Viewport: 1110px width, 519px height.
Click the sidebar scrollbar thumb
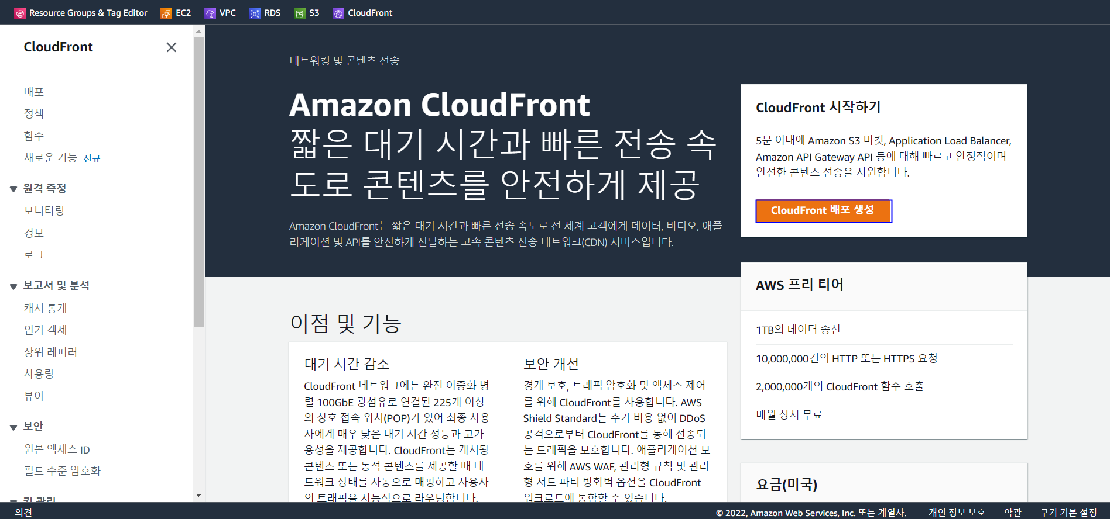[x=198, y=181]
